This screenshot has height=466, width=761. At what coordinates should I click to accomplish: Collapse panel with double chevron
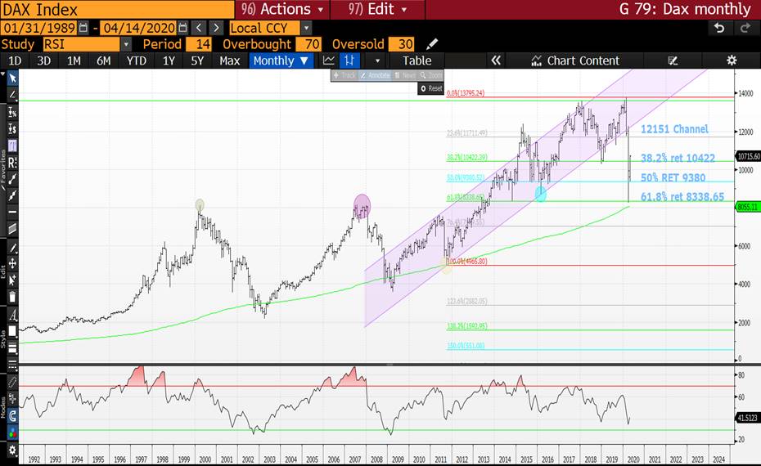click(496, 60)
